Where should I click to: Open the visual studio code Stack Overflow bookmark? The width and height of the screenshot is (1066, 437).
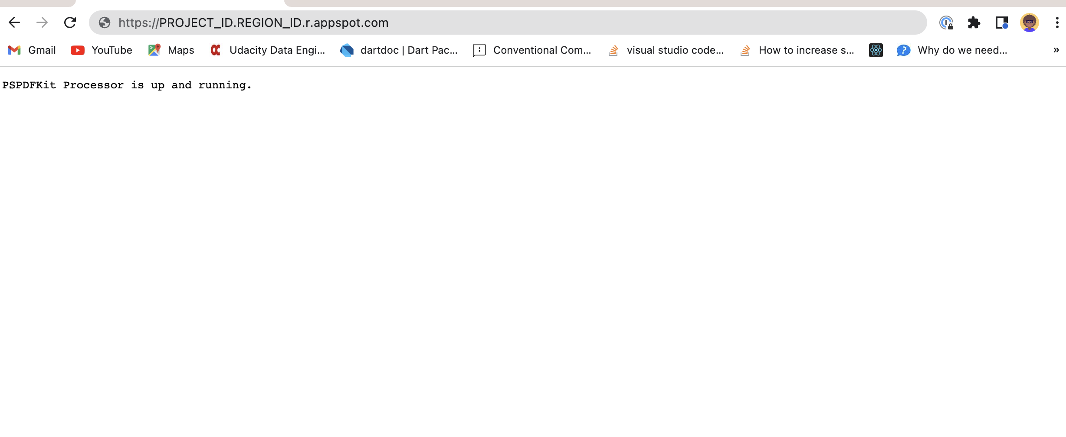[x=666, y=50]
